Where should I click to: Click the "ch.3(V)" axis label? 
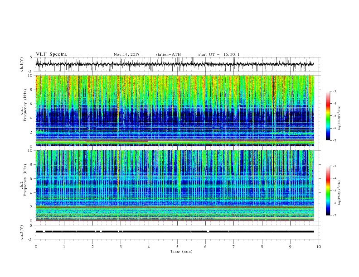coord(22,232)
